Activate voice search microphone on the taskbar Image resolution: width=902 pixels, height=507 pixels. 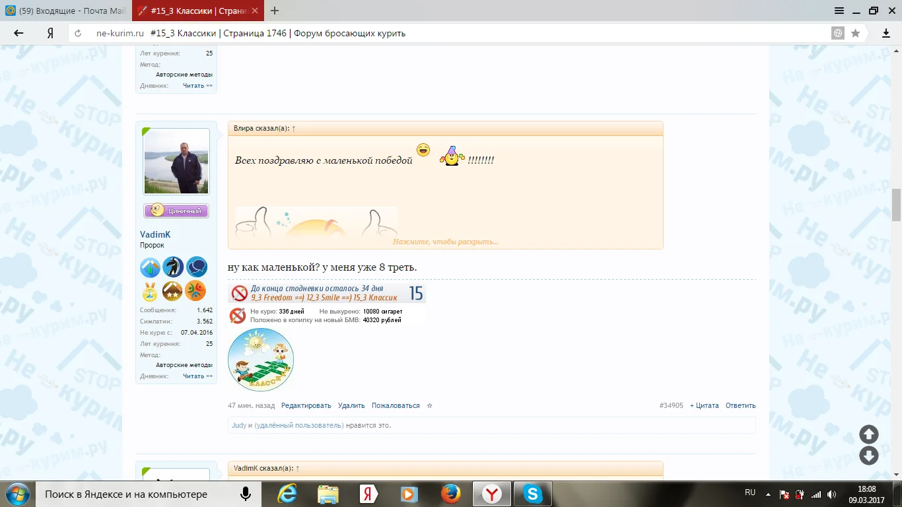(246, 494)
